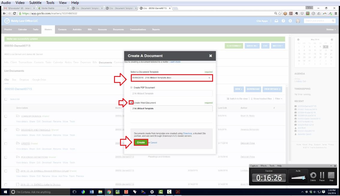Screen dimensions: 340x196
Task: Click the green Create button
Action: [141, 142]
